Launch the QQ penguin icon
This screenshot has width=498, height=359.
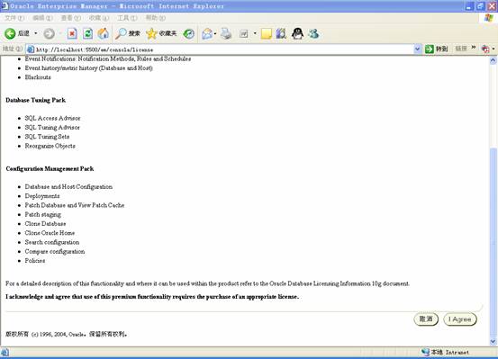tap(297, 33)
